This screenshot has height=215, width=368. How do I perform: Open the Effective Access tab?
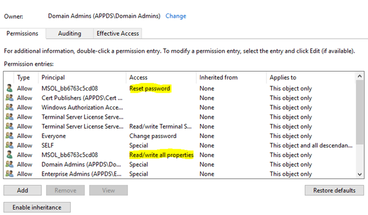117,33
